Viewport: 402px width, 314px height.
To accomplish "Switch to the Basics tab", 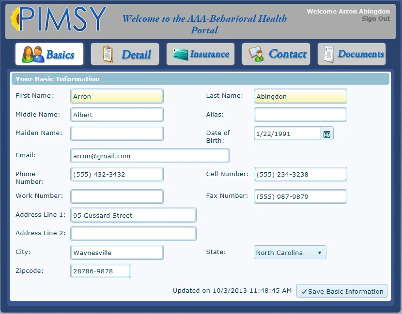I will tap(49, 54).
